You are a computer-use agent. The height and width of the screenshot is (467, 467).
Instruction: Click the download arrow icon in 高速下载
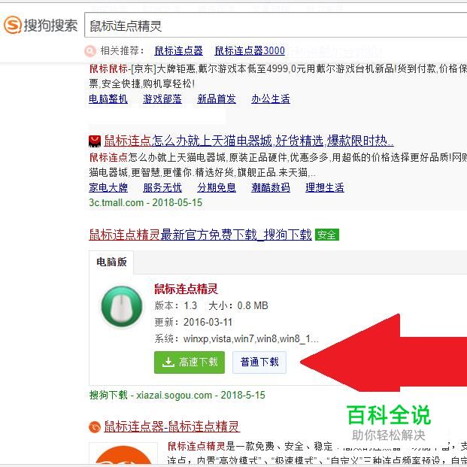tap(168, 362)
